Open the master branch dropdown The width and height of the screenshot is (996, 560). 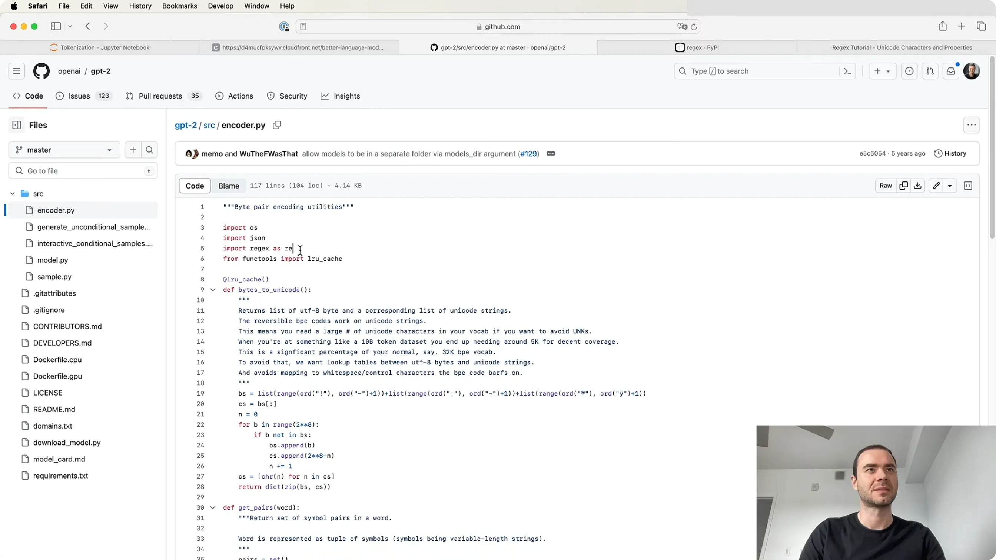click(x=64, y=150)
